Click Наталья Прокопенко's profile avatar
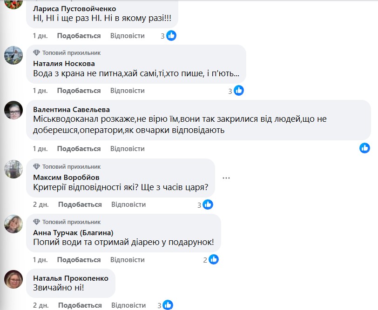The width and height of the screenshot is (378, 310). tap(13, 279)
